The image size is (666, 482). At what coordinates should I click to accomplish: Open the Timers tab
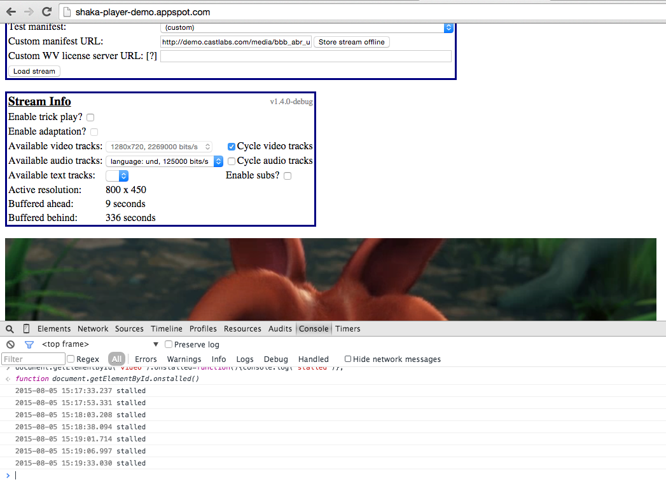(347, 328)
